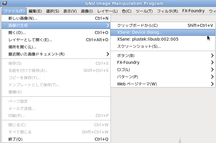Screen dimensions: 216x143
Task: Select クリップボードから(C) submenu entry
Action: coord(163,25)
